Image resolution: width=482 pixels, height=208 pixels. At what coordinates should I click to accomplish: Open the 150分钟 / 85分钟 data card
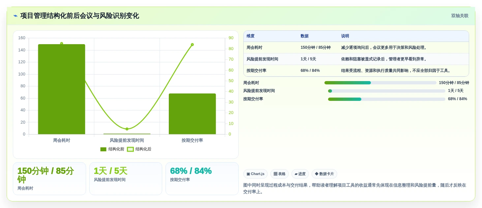49,179
